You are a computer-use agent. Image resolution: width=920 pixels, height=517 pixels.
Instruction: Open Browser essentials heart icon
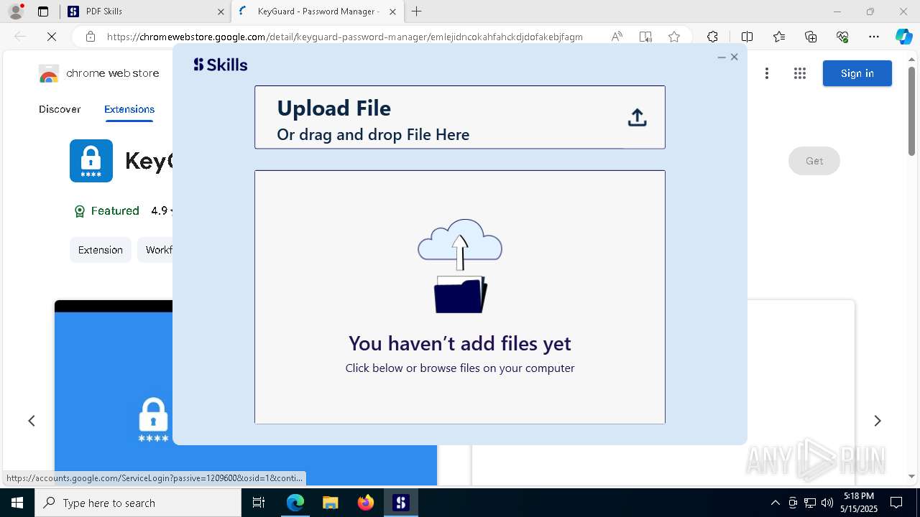(842, 37)
